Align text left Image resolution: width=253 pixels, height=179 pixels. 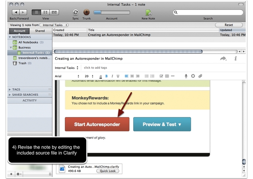coord(127,76)
